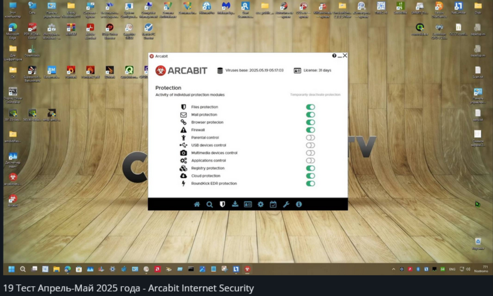This screenshot has width=493, height=296.
Task: Click the Arcabit icon on the taskbar
Action: pyautogui.click(x=247, y=269)
